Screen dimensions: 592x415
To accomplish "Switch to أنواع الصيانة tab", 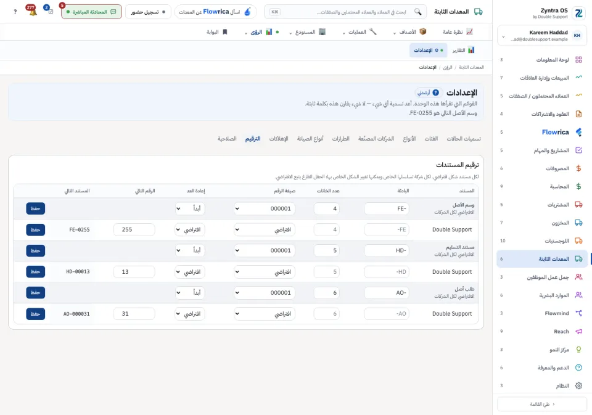I will click(310, 139).
